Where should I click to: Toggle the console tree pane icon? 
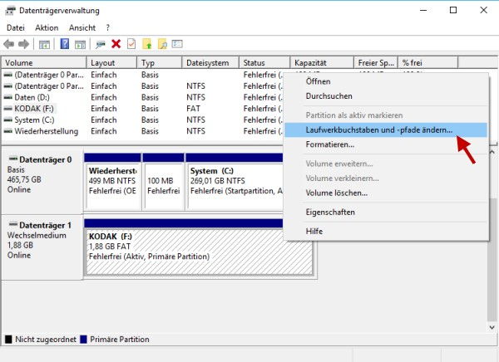click(x=44, y=44)
